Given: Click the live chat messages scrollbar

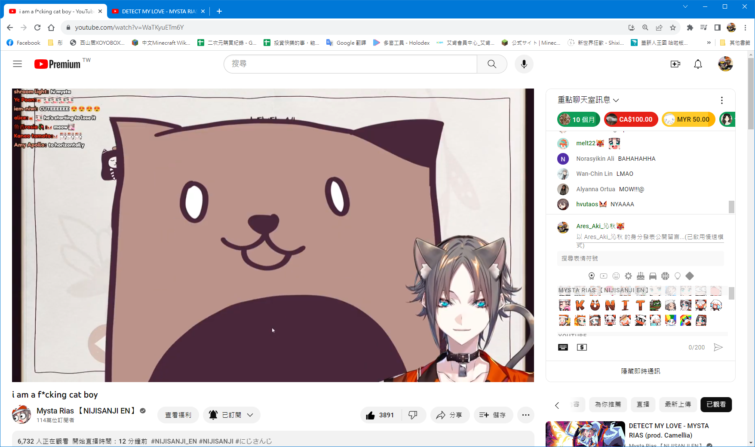Looking at the screenshot, I should 731,207.
